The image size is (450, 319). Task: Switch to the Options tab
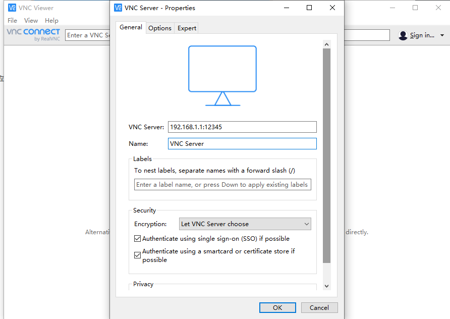[x=160, y=28]
